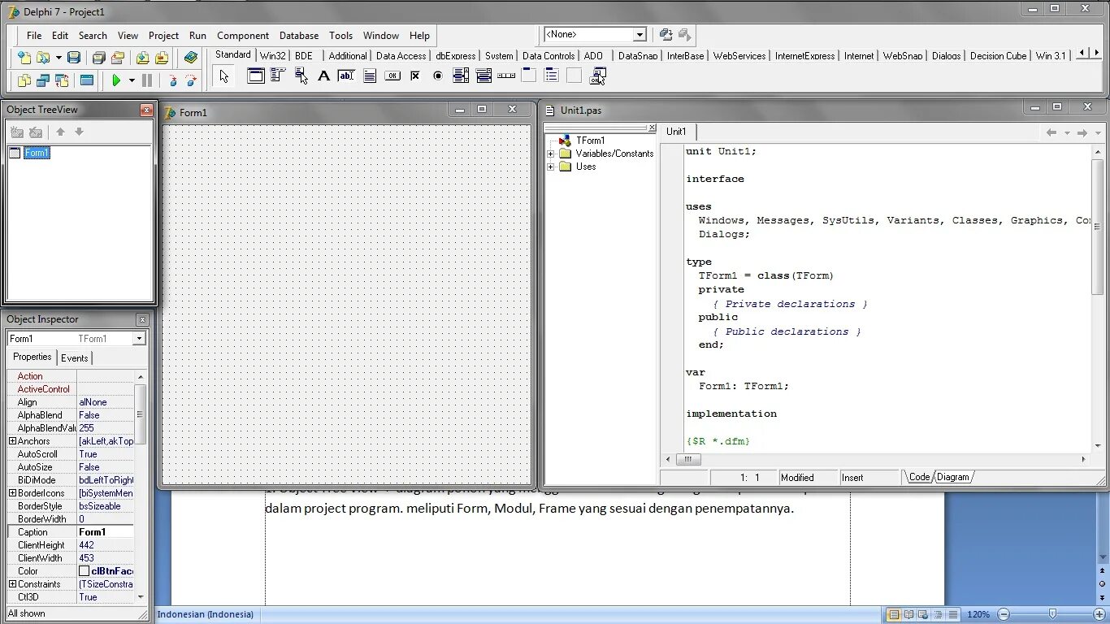Screen dimensions: 1110x624
Task: Pick the ActionList component icon
Action: pos(598,76)
